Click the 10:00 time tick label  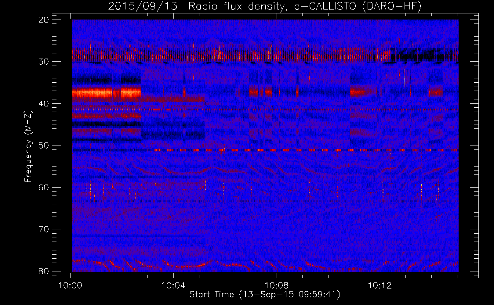pos(71,286)
